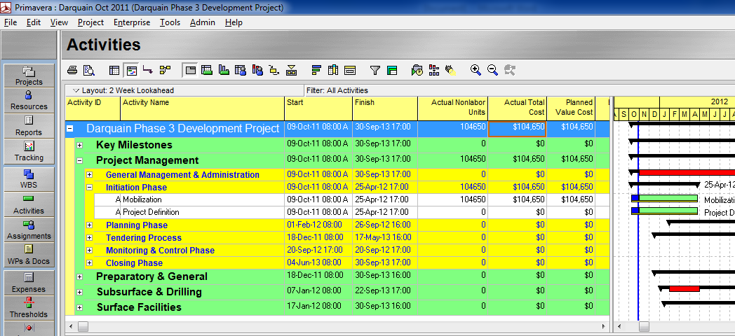Open Print Preview from the toolbar
The width and height of the screenshot is (735, 336).
[88, 70]
